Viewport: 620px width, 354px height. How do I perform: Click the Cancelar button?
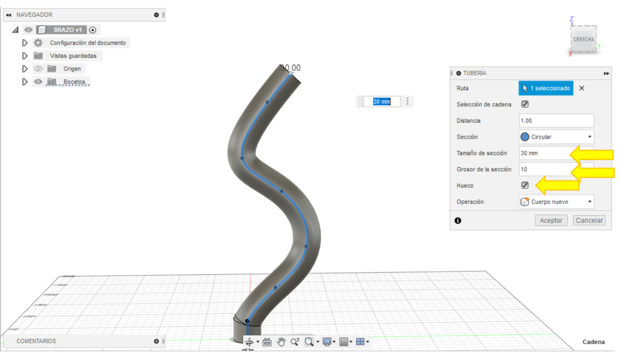(589, 220)
